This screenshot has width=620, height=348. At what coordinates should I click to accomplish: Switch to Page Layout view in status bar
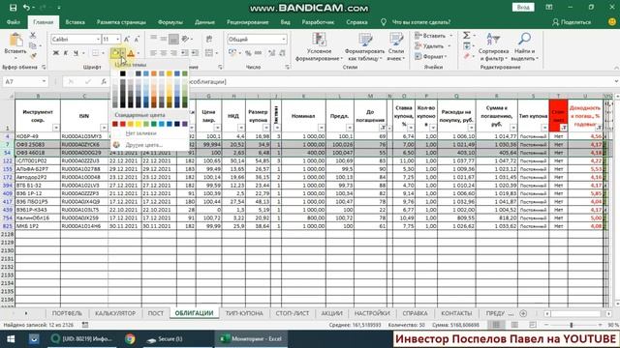514,325
